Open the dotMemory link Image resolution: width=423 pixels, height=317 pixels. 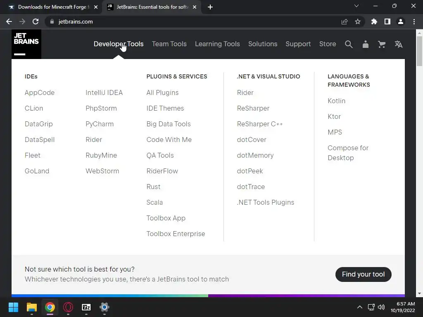click(255, 155)
